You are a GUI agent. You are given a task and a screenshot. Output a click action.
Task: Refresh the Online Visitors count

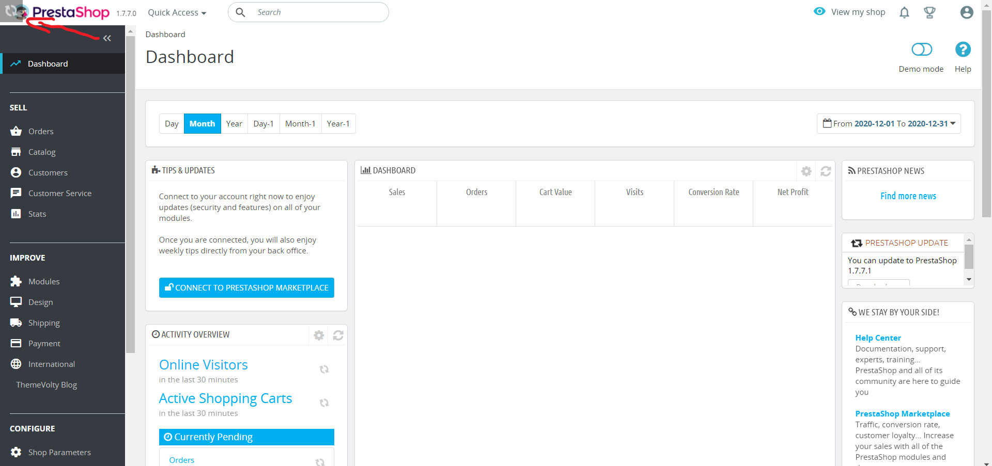324,369
